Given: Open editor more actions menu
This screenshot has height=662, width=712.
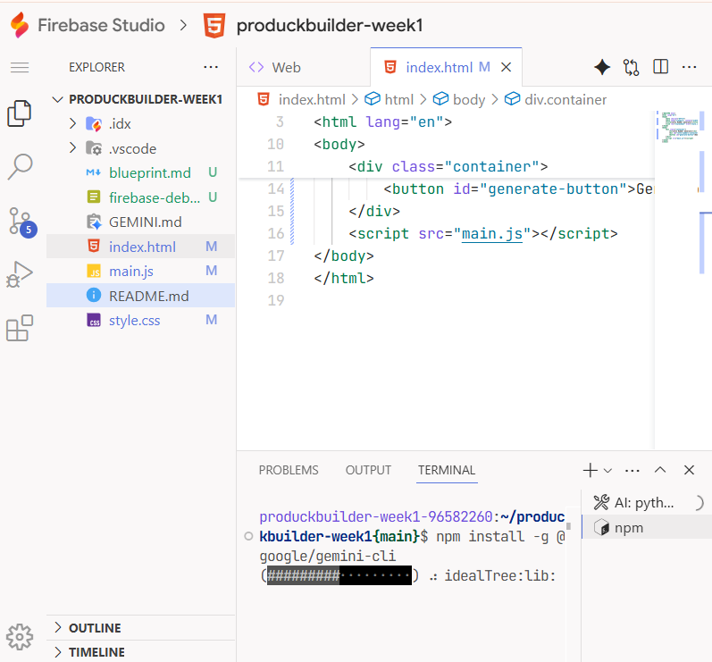Looking at the screenshot, I should point(690,67).
